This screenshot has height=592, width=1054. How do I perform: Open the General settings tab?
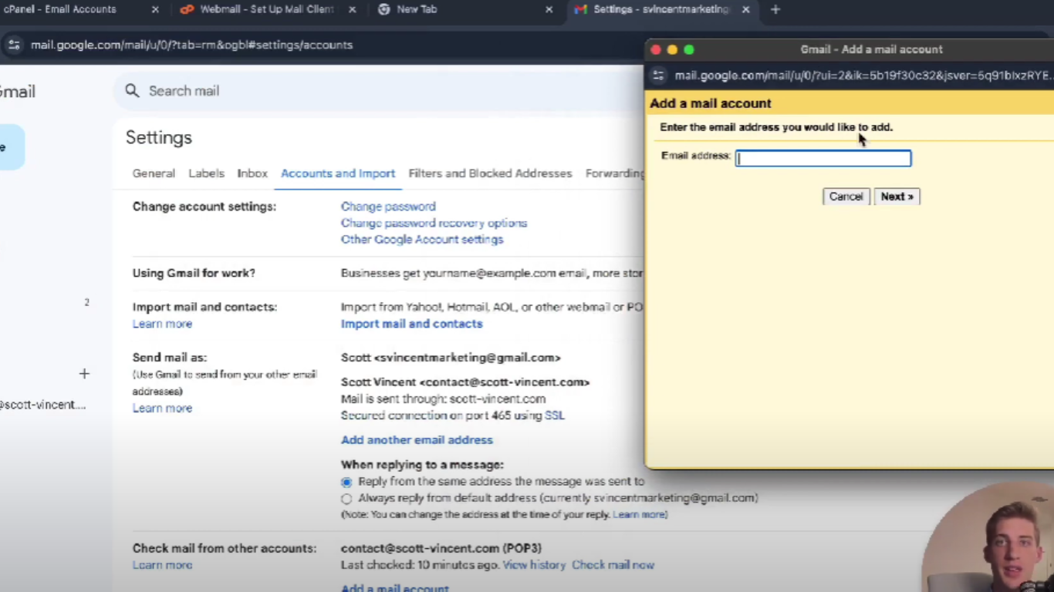pos(154,173)
